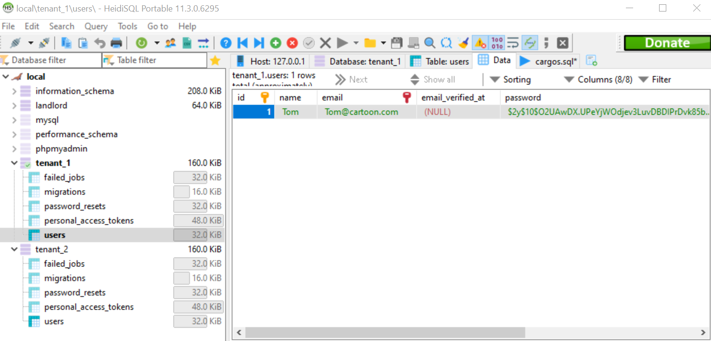Click the connect to server plug icon

tap(15, 43)
